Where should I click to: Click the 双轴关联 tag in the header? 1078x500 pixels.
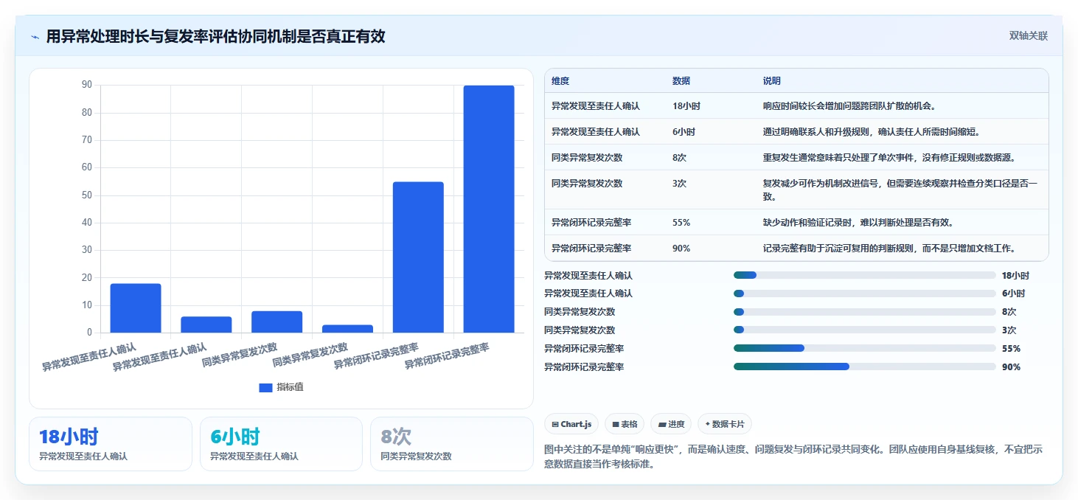[1028, 36]
